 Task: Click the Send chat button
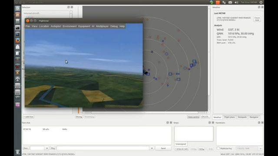[163, 148]
